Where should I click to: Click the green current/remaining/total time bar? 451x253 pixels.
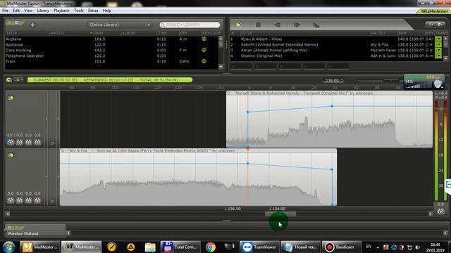[x=110, y=80]
